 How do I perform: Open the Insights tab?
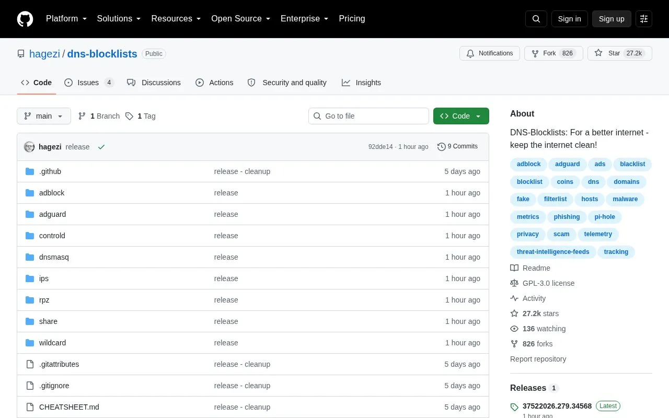pyautogui.click(x=361, y=83)
